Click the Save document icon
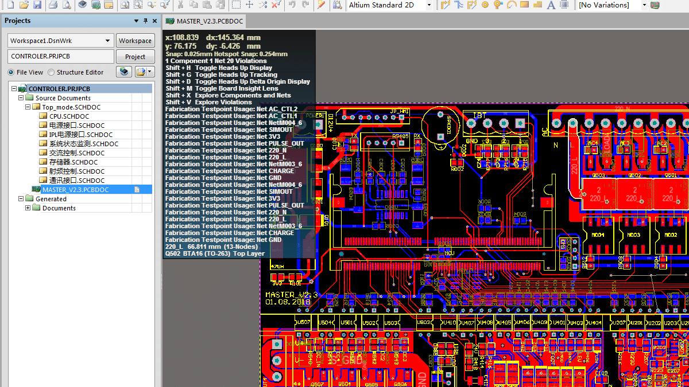Screen dimensions: 689x387 pyautogui.click(x=37, y=5)
